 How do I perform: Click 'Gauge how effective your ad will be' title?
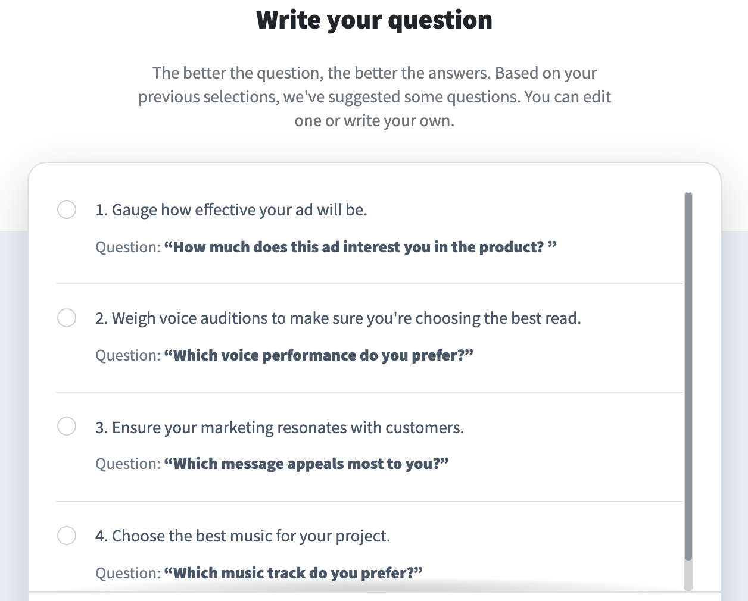coord(231,210)
